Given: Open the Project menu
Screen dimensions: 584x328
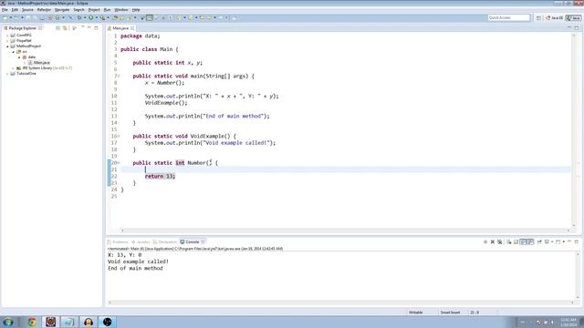Looking at the screenshot, I should [x=94, y=10].
